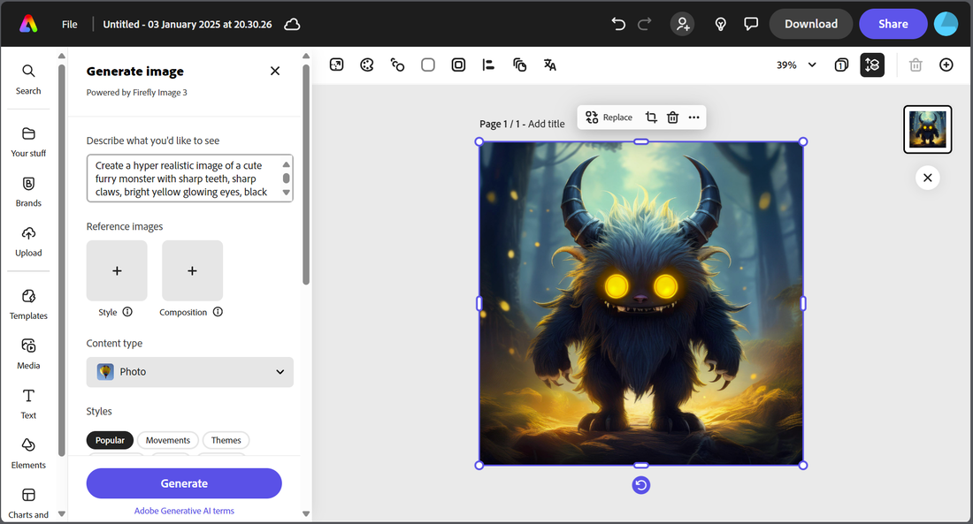
Task: Open the Adobe Generative AI terms link
Action: coord(184,511)
